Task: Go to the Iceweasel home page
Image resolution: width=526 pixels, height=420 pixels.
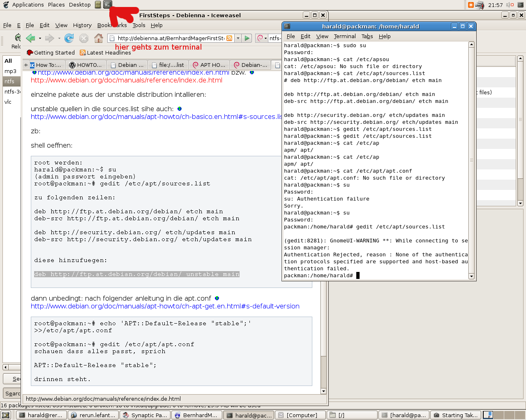Action: point(99,38)
